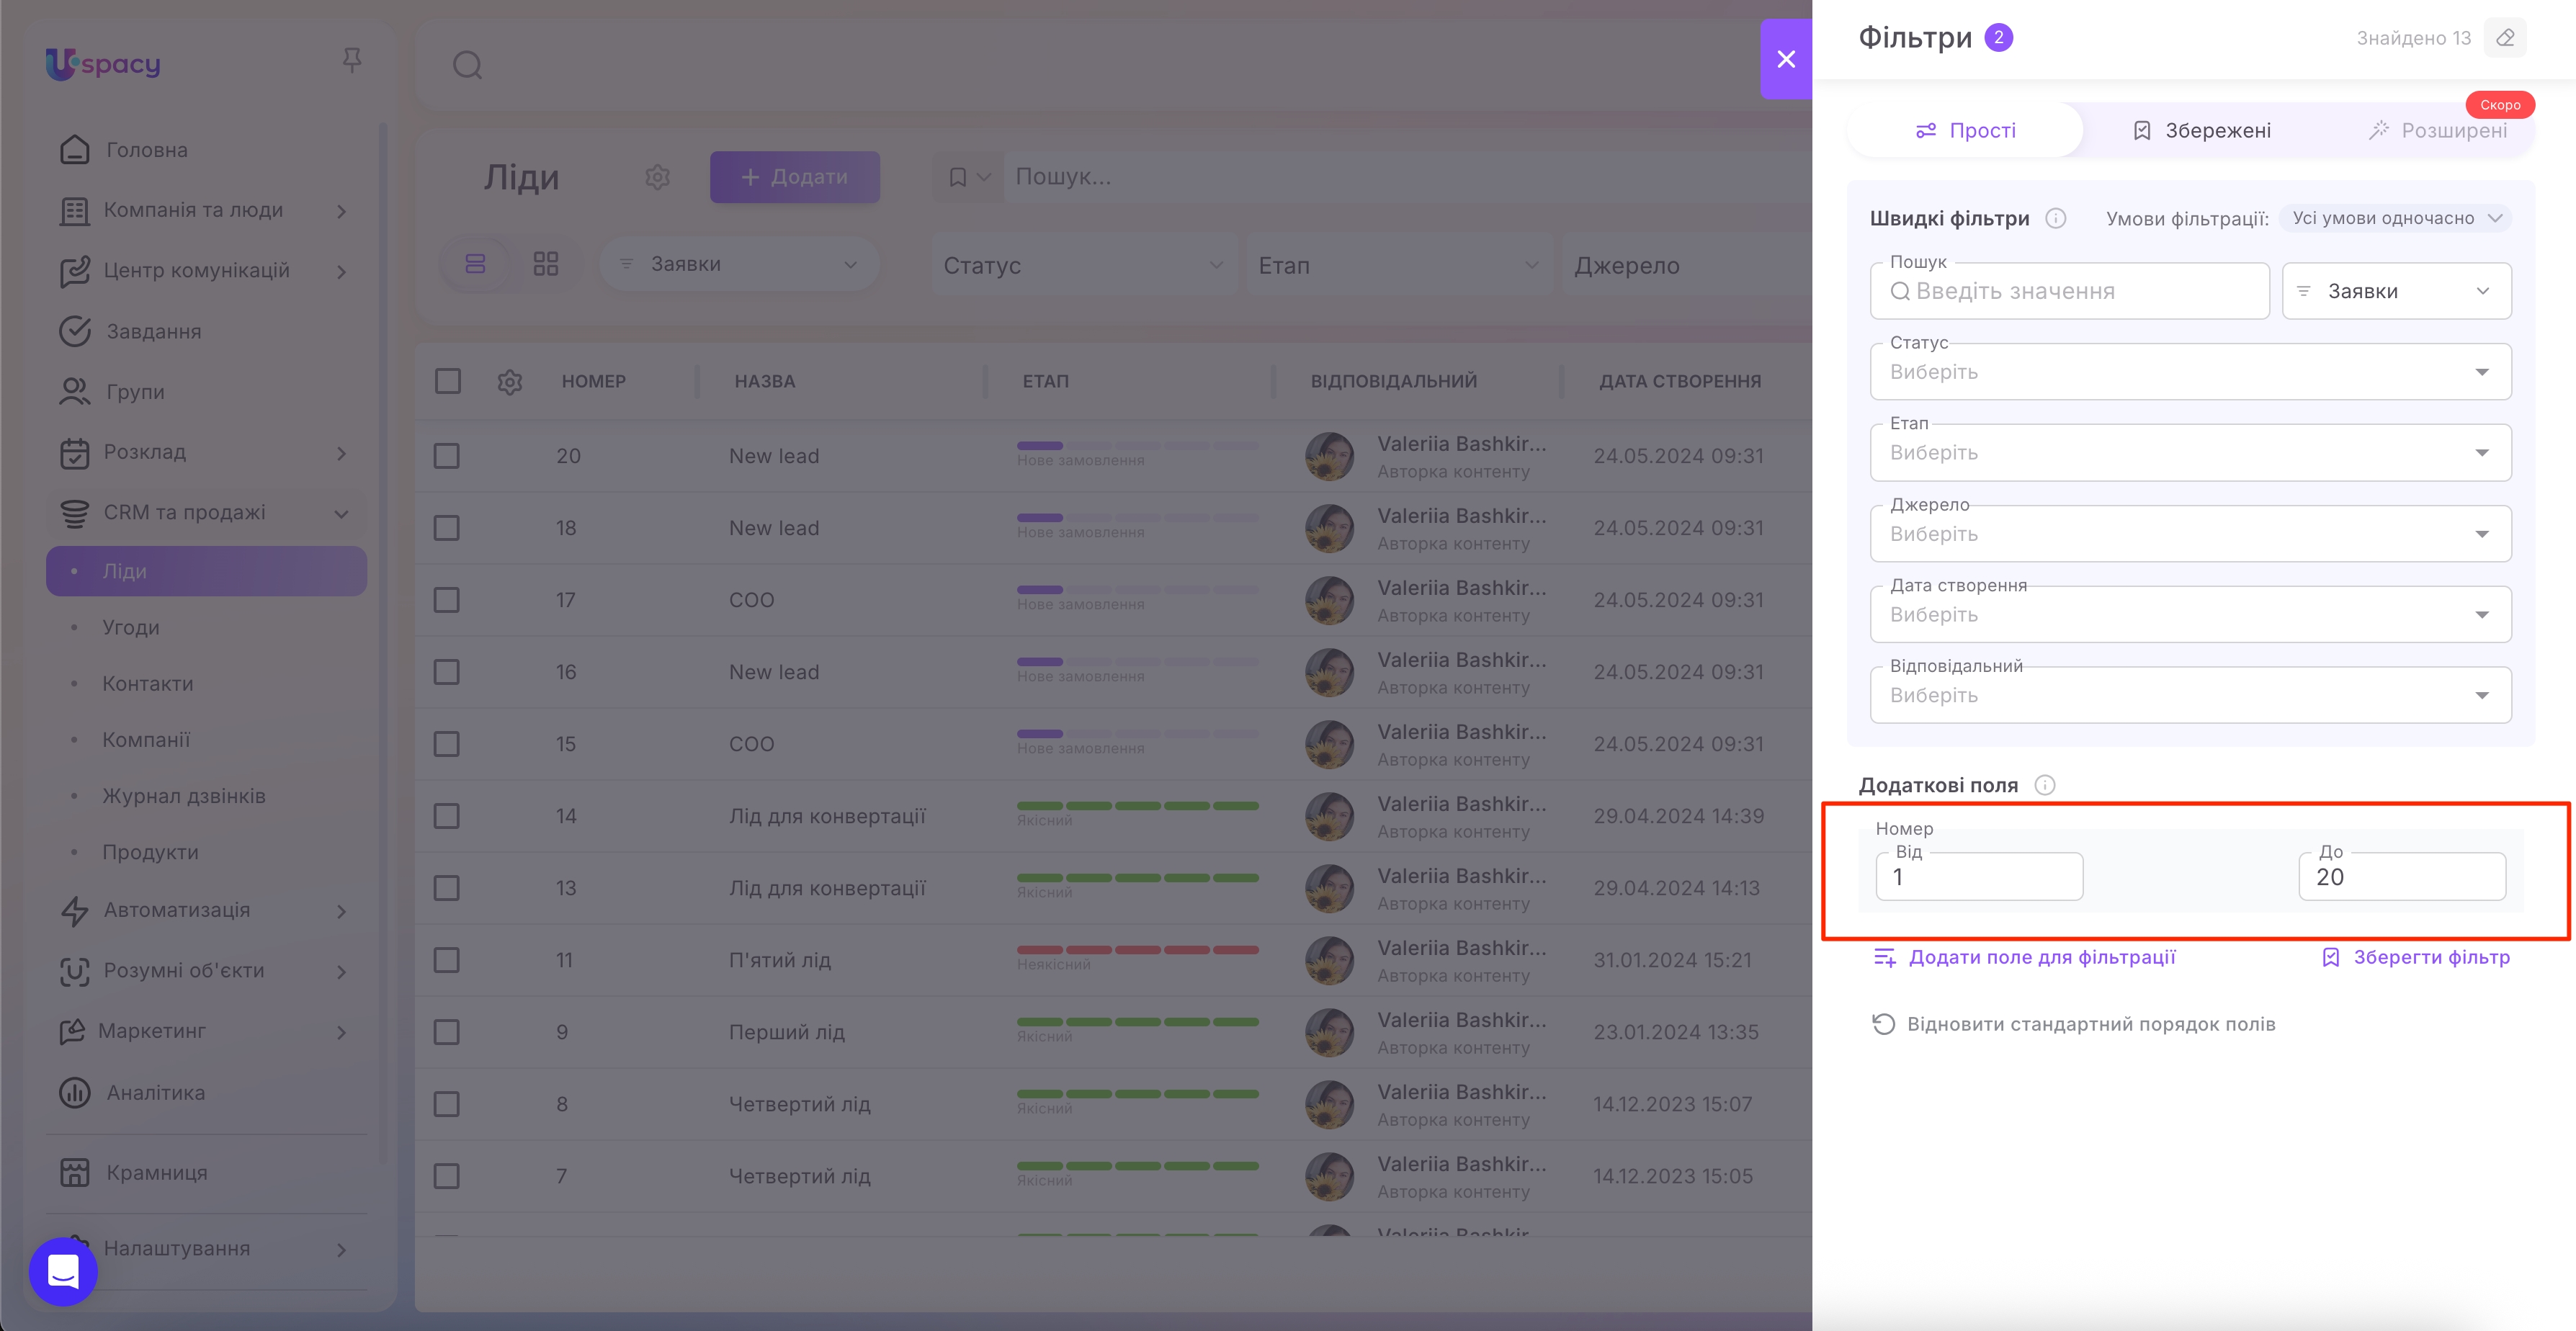Image resolution: width=2576 pixels, height=1331 pixels.
Task: Open the chat support bubble icon
Action: pyautogui.click(x=63, y=1271)
